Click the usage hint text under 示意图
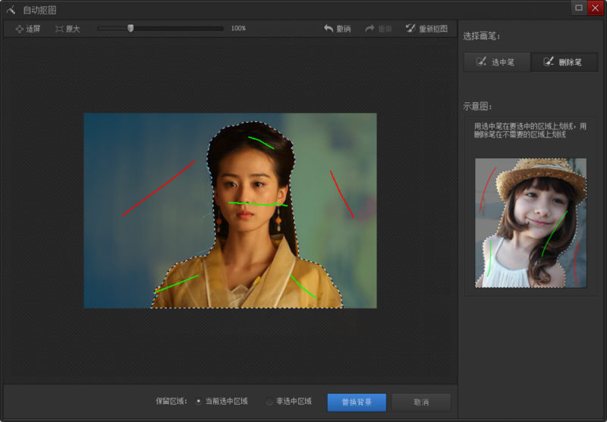This screenshot has width=607, height=422. pyautogui.click(x=530, y=131)
